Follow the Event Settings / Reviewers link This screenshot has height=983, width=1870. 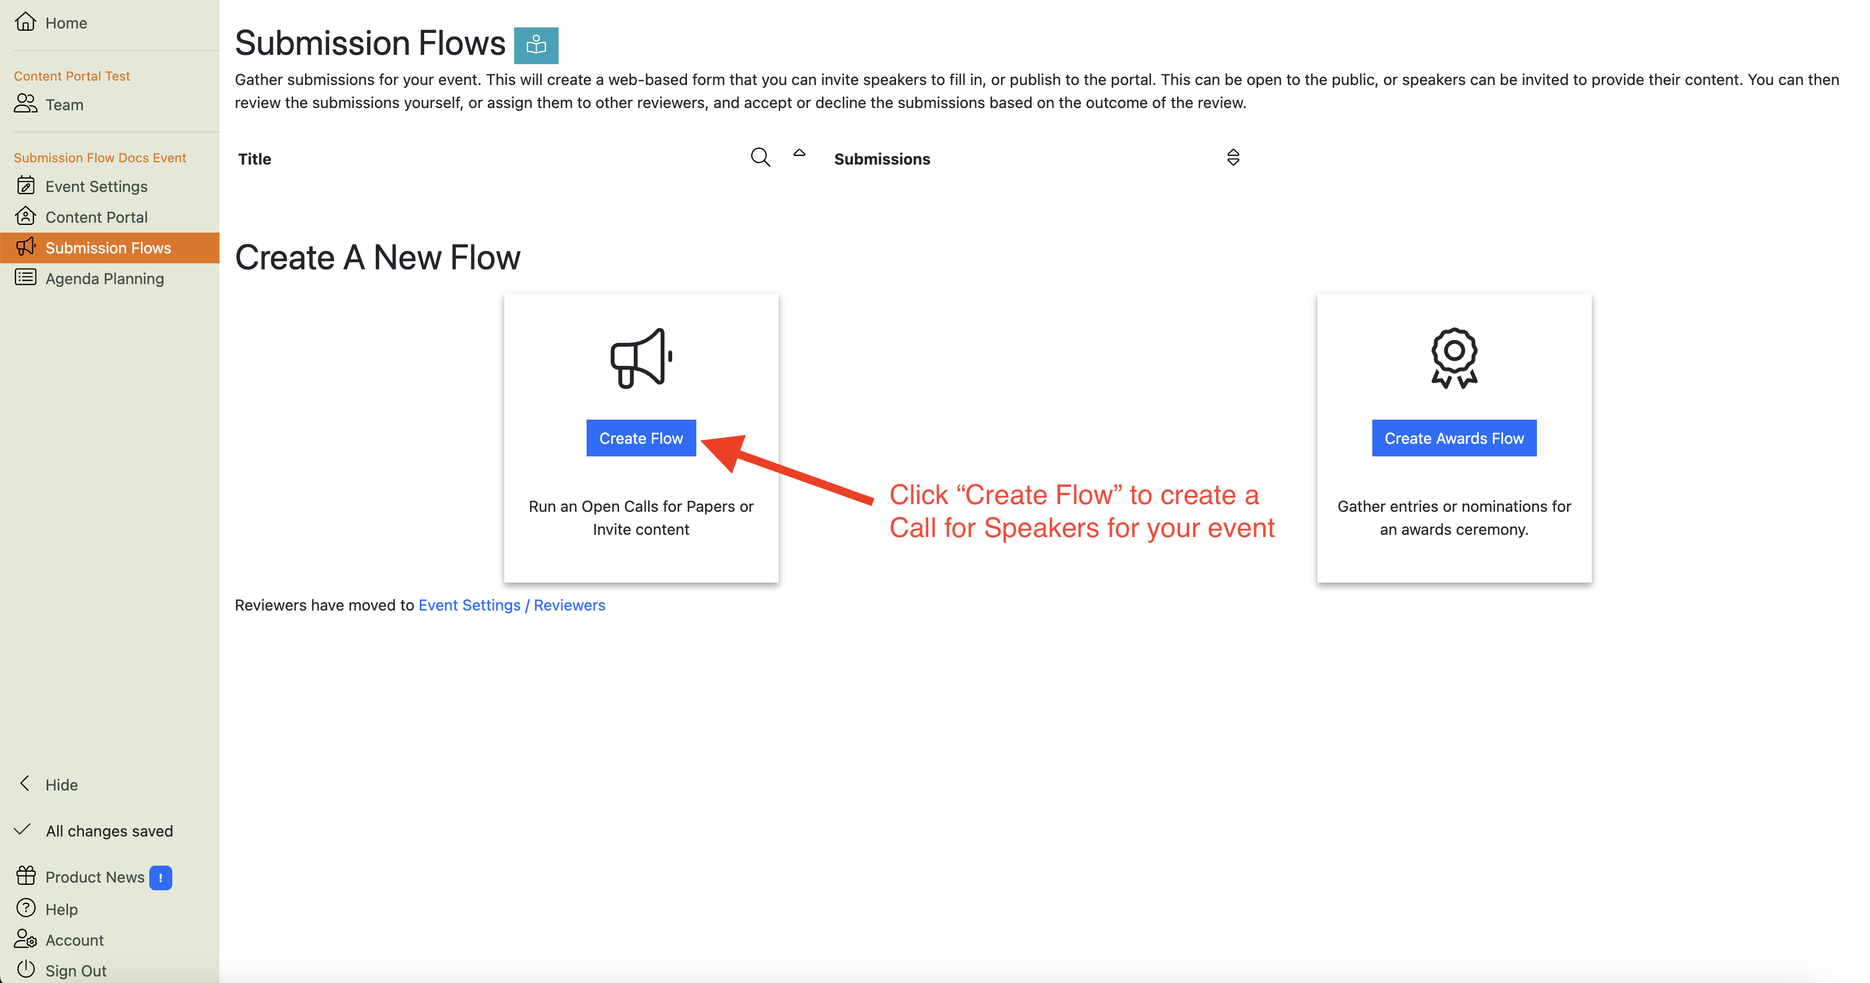point(511,605)
